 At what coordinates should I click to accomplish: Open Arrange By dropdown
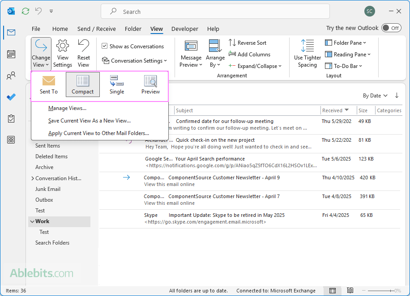pos(215,54)
